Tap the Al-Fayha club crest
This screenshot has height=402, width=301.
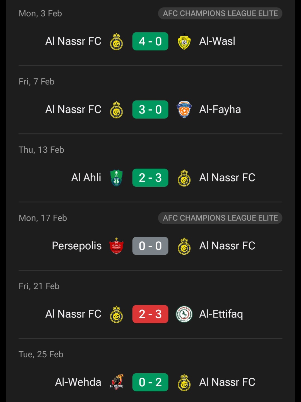point(184,110)
